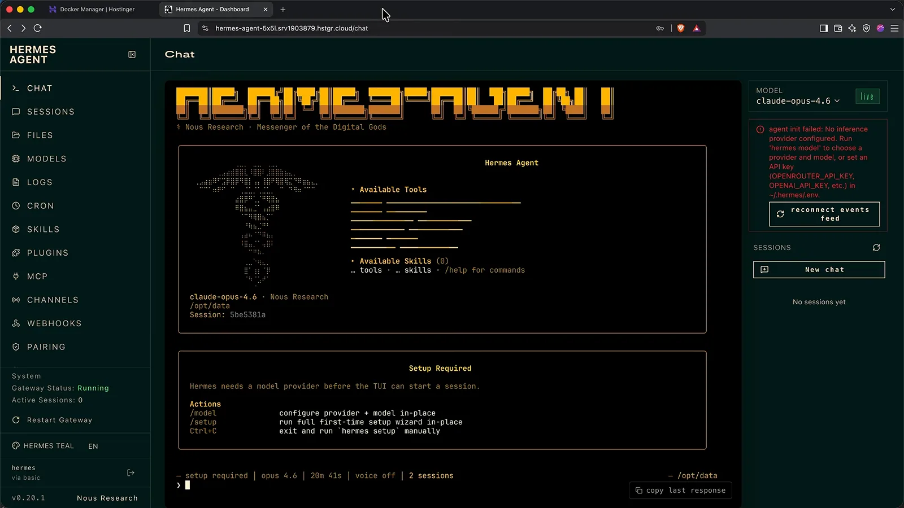This screenshot has height=508, width=904.
Task: Open the tab list chevron dropdown
Action: click(x=893, y=10)
